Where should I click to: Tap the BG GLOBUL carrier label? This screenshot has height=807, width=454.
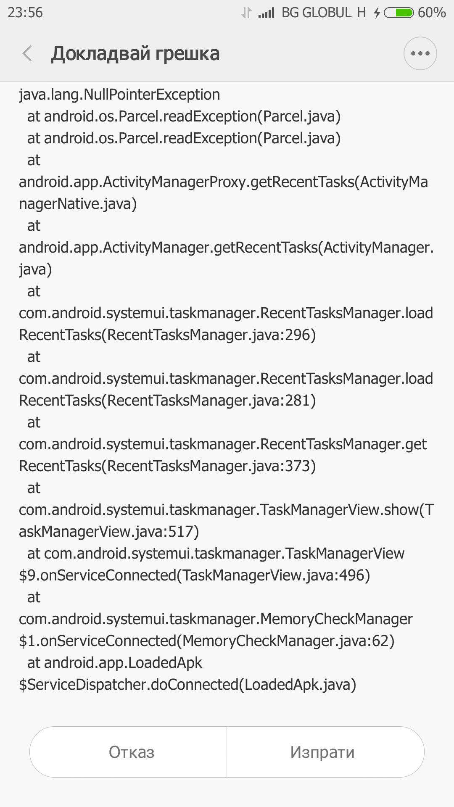pyautogui.click(x=317, y=13)
